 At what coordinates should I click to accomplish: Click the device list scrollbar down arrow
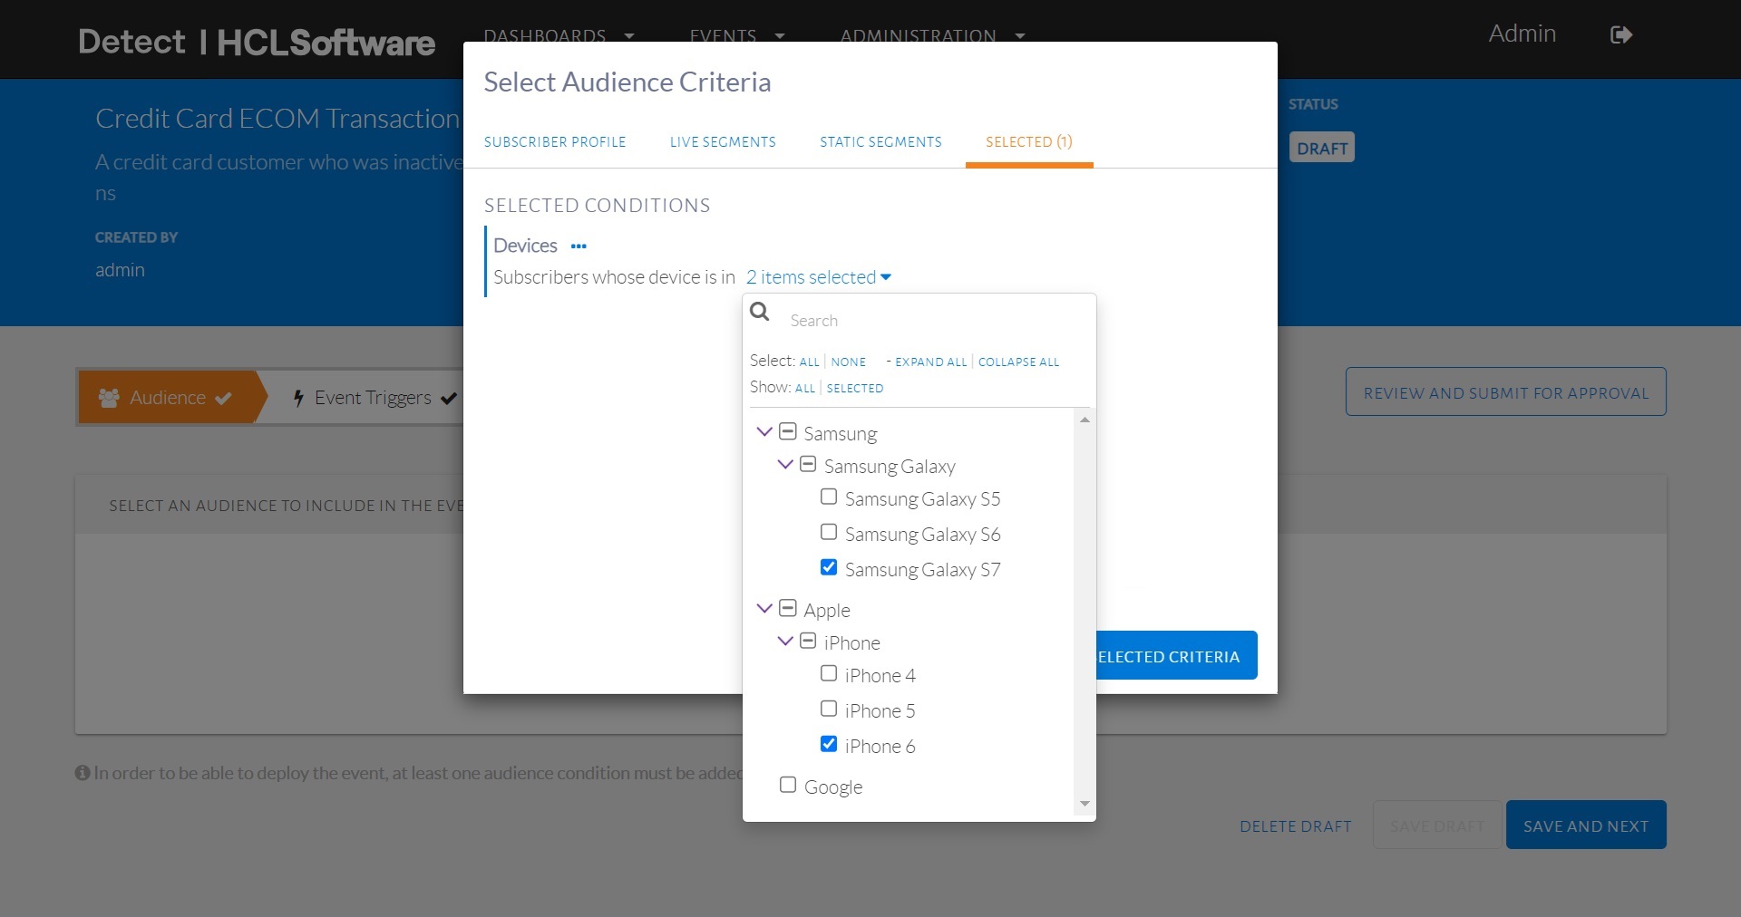point(1084,805)
